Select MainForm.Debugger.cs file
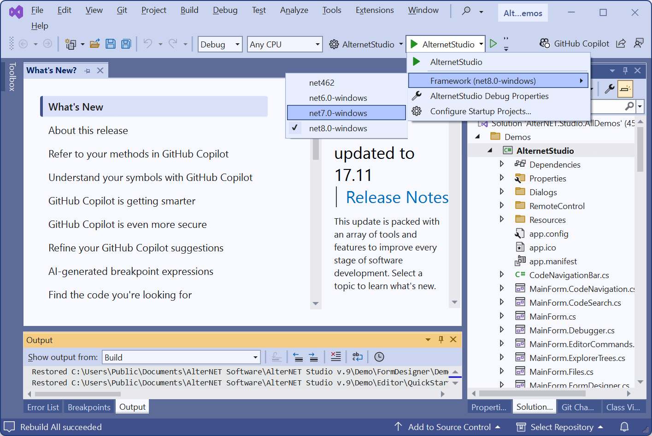 pos(571,330)
